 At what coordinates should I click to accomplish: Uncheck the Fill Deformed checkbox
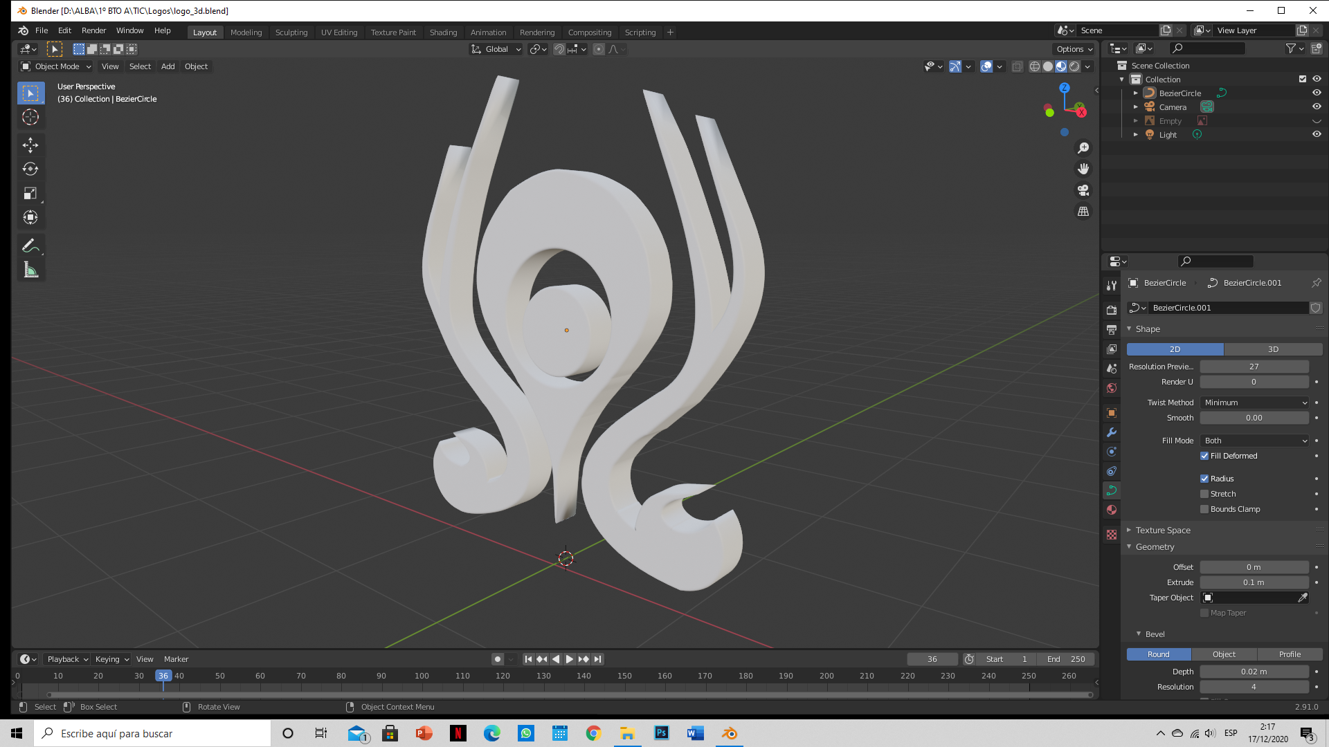coord(1204,456)
